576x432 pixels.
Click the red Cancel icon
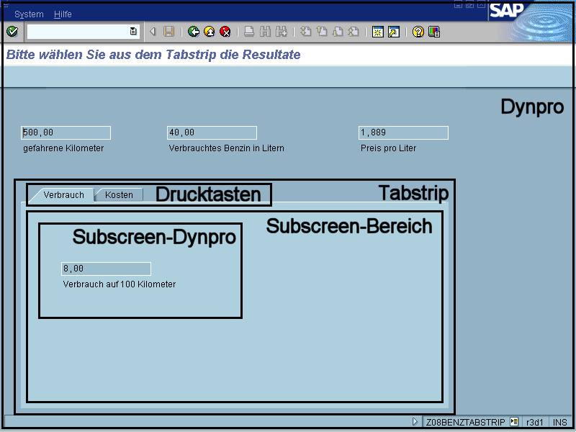(225, 31)
